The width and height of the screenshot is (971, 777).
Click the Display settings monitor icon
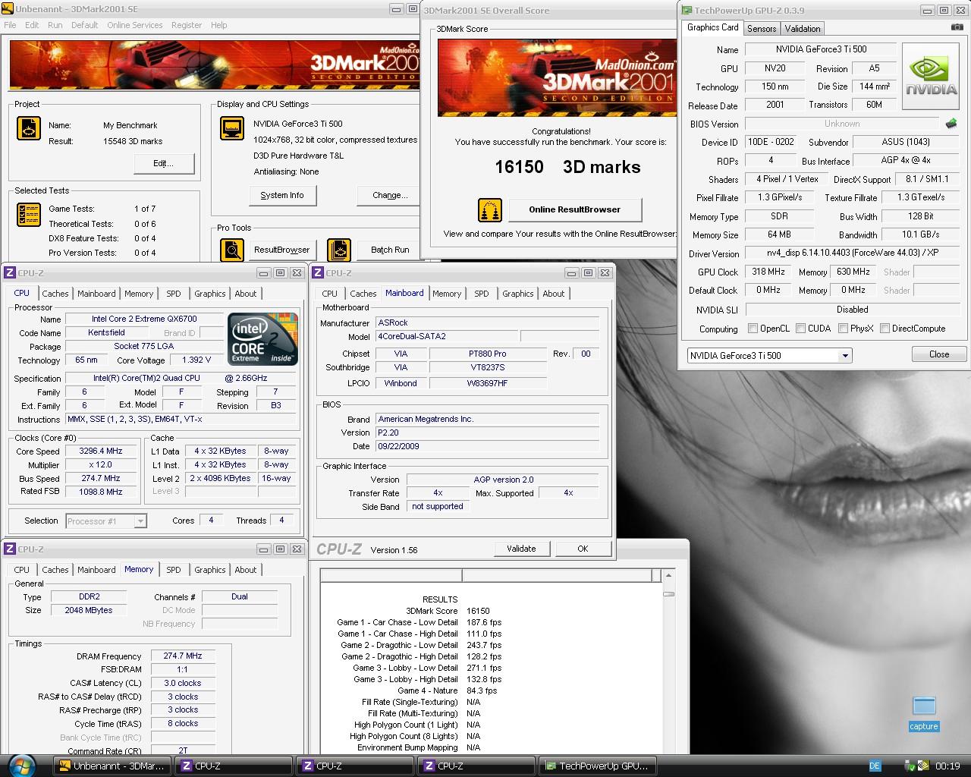[232, 128]
